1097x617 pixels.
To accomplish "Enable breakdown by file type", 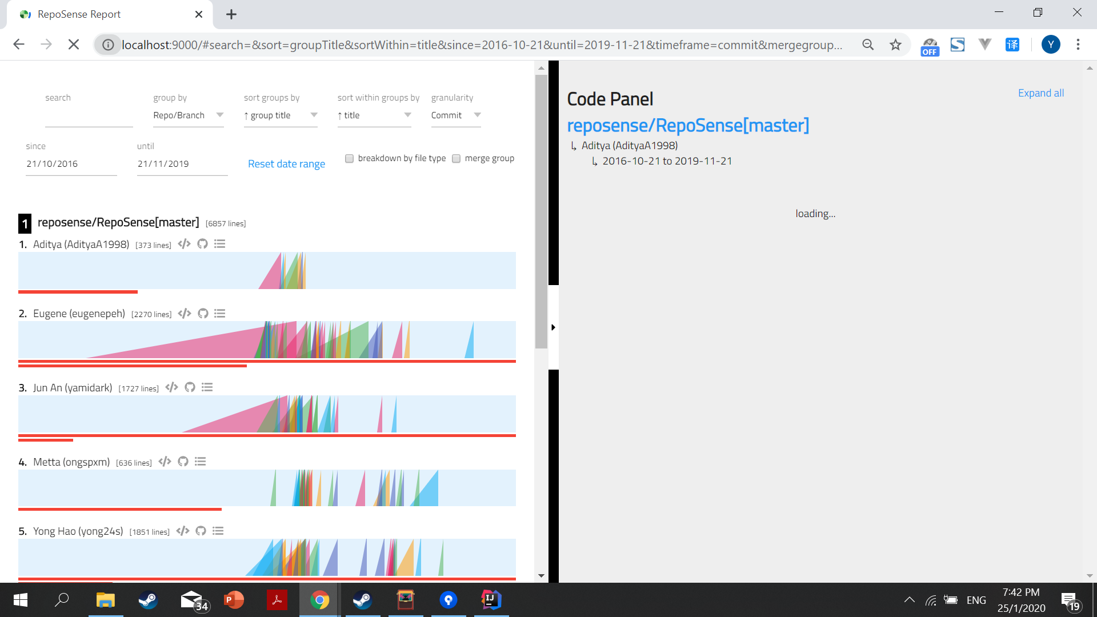I will coord(349,158).
